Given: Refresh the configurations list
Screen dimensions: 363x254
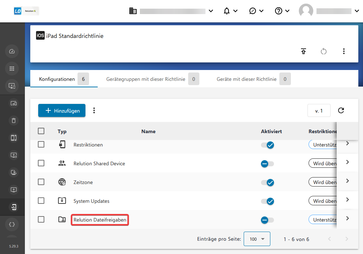Looking at the screenshot, I should pyautogui.click(x=341, y=110).
